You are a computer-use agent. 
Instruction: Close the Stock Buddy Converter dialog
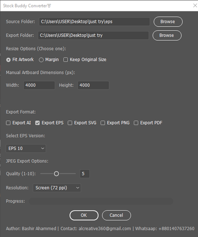195,6
